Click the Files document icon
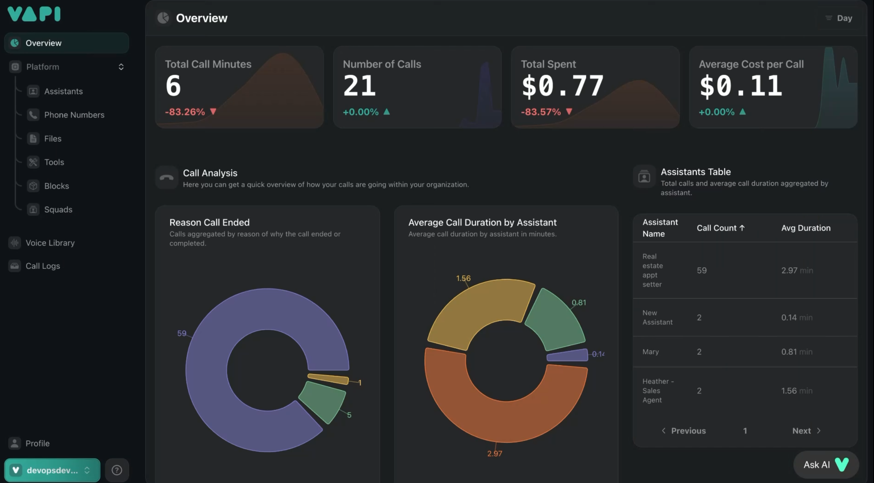Image resolution: width=874 pixels, height=483 pixels. tap(33, 139)
